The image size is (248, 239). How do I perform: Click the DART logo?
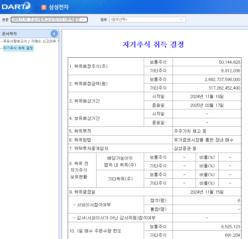point(16,6)
